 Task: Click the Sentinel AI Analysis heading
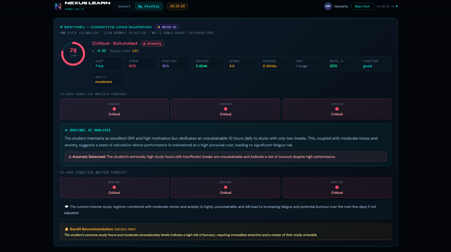pyautogui.click(x=90, y=130)
